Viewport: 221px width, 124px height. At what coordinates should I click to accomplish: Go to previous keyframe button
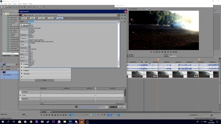click(x=84, y=107)
